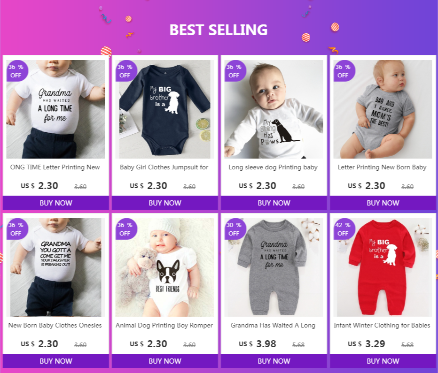Image resolution: width=438 pixels, height=373 pixels.
Task: Click Buy Now under Baby Girl Clothes Jumpsuit
Action: tap(165, 203)
